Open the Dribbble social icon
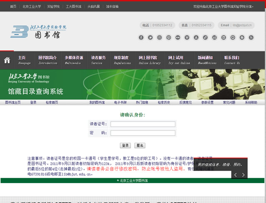Image resolution: width=266 pixels, height=203 pixels. click(x=160, y=37)
